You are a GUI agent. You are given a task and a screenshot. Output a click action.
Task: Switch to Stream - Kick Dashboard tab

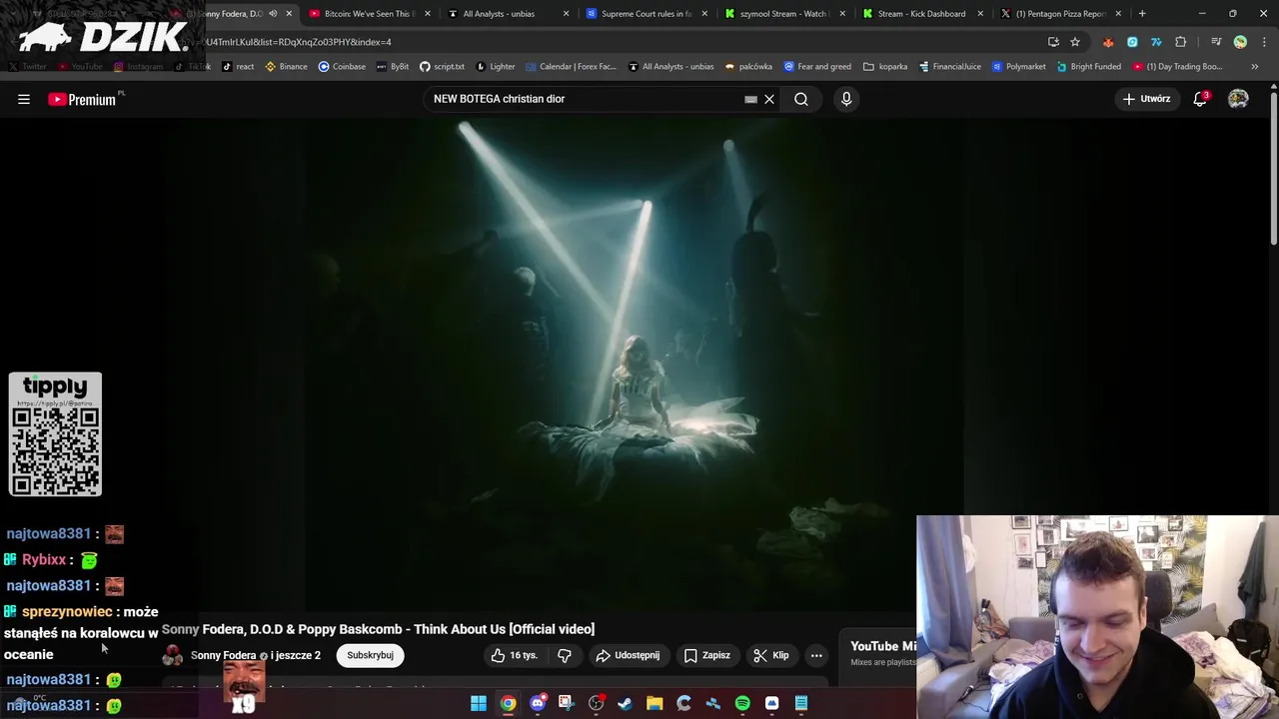click(x=921, y=14)
